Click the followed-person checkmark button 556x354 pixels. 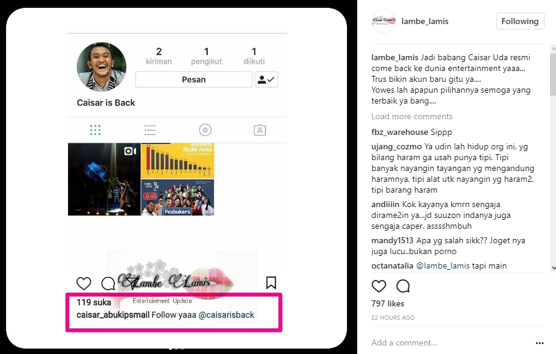[x=266, y=79]
